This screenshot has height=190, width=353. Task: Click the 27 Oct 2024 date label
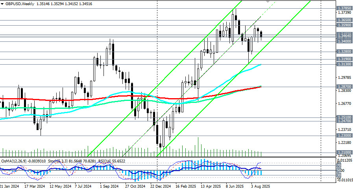(x=135, y=186)
